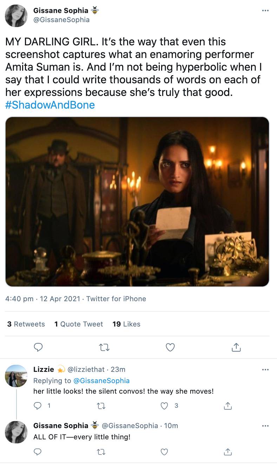Click the retweet icon on the main tweet
Viewport: 277px width, 465px height.
(104, 347)
